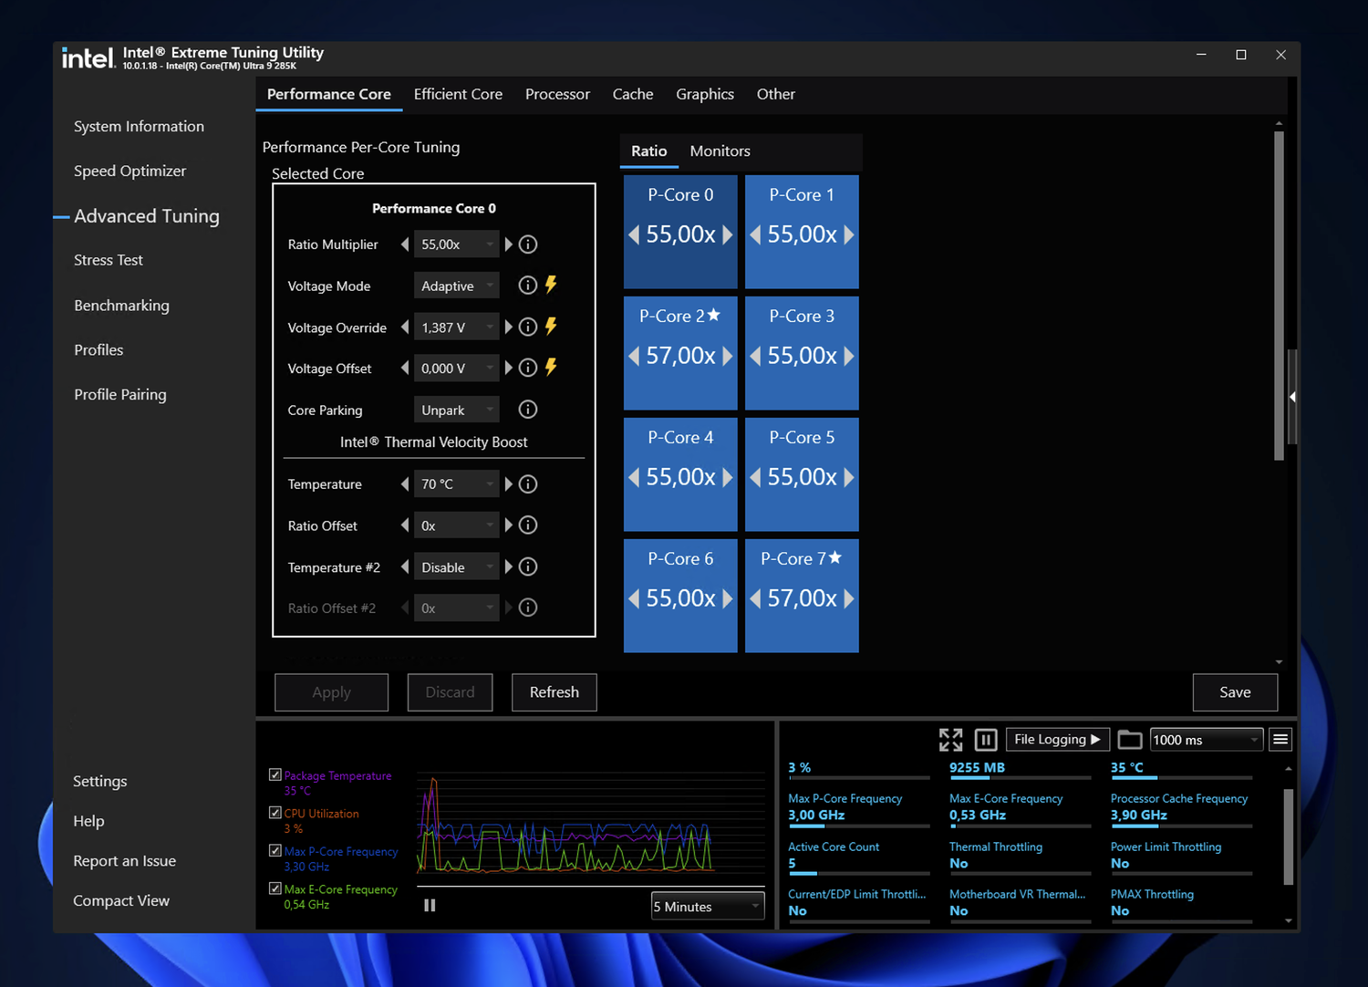Increase the P-Core 2 ratio with right arrow

pyautogui.click(x=728, y=356)
